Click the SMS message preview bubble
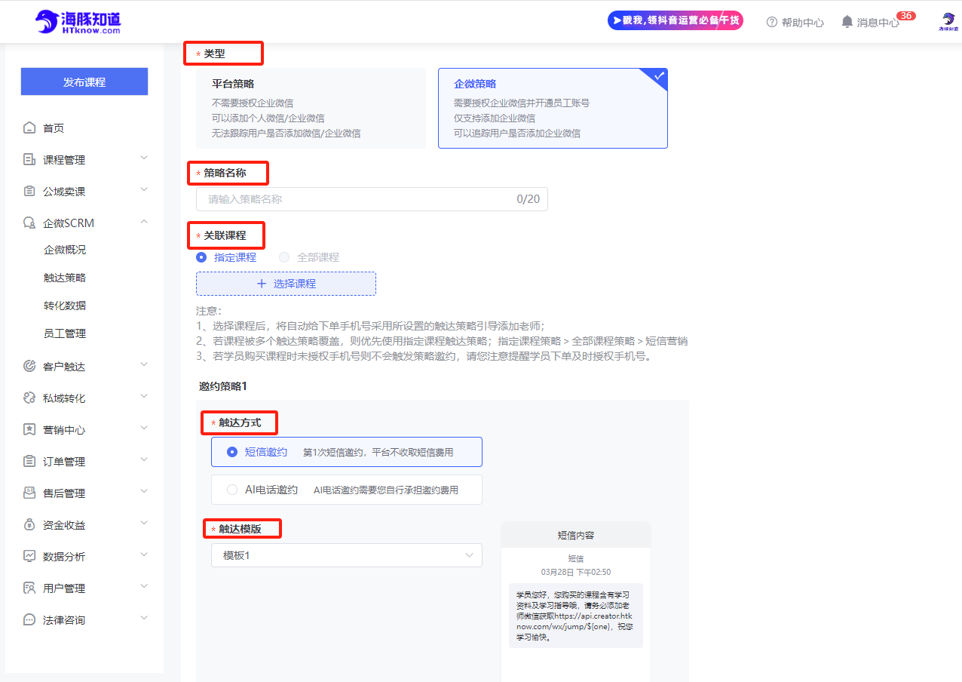Image resolution: width=962 pixels, height=682 pixels. (576, 615)
